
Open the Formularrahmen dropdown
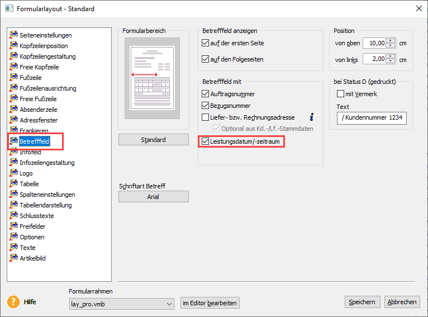click(170, 304)
